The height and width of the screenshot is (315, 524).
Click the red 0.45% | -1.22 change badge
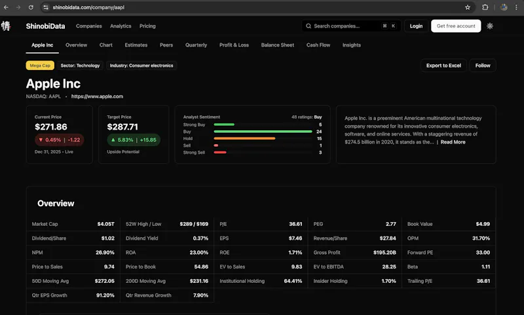click(x=60, y=140)
